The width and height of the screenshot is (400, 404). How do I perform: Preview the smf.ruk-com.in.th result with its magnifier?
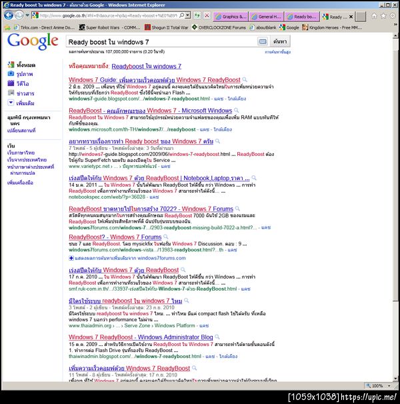pos(183,270)
